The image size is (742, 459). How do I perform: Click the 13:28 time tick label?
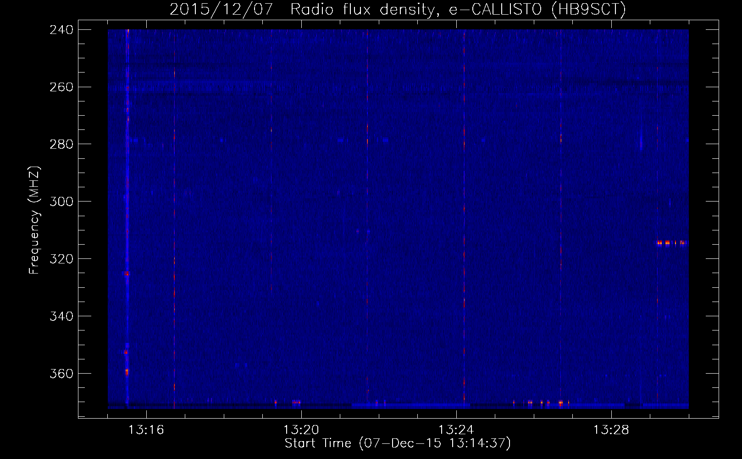tap(611, 430)
